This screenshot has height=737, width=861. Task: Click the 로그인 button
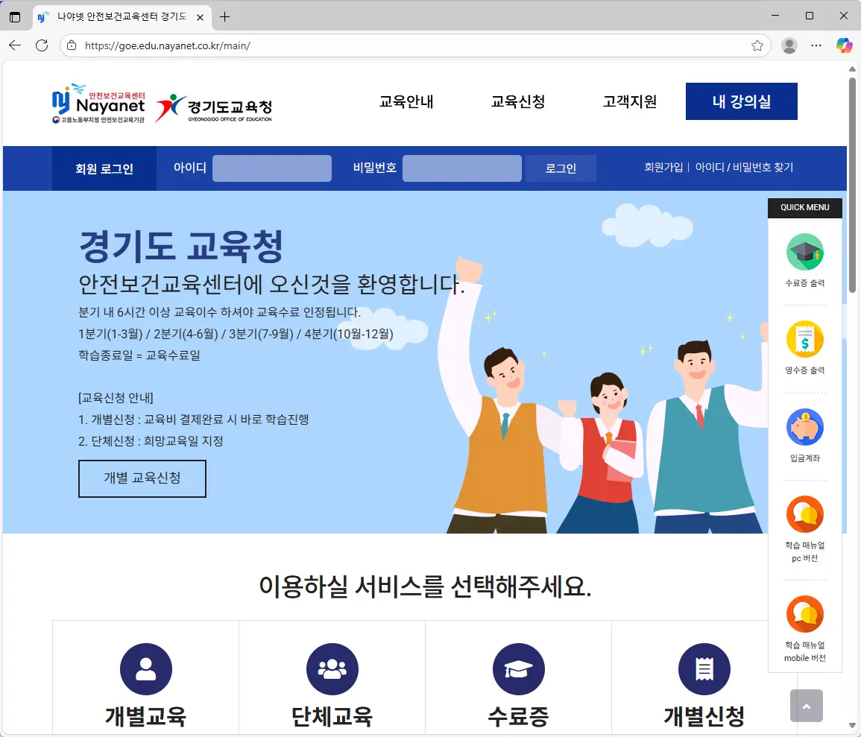pos(560,168)
